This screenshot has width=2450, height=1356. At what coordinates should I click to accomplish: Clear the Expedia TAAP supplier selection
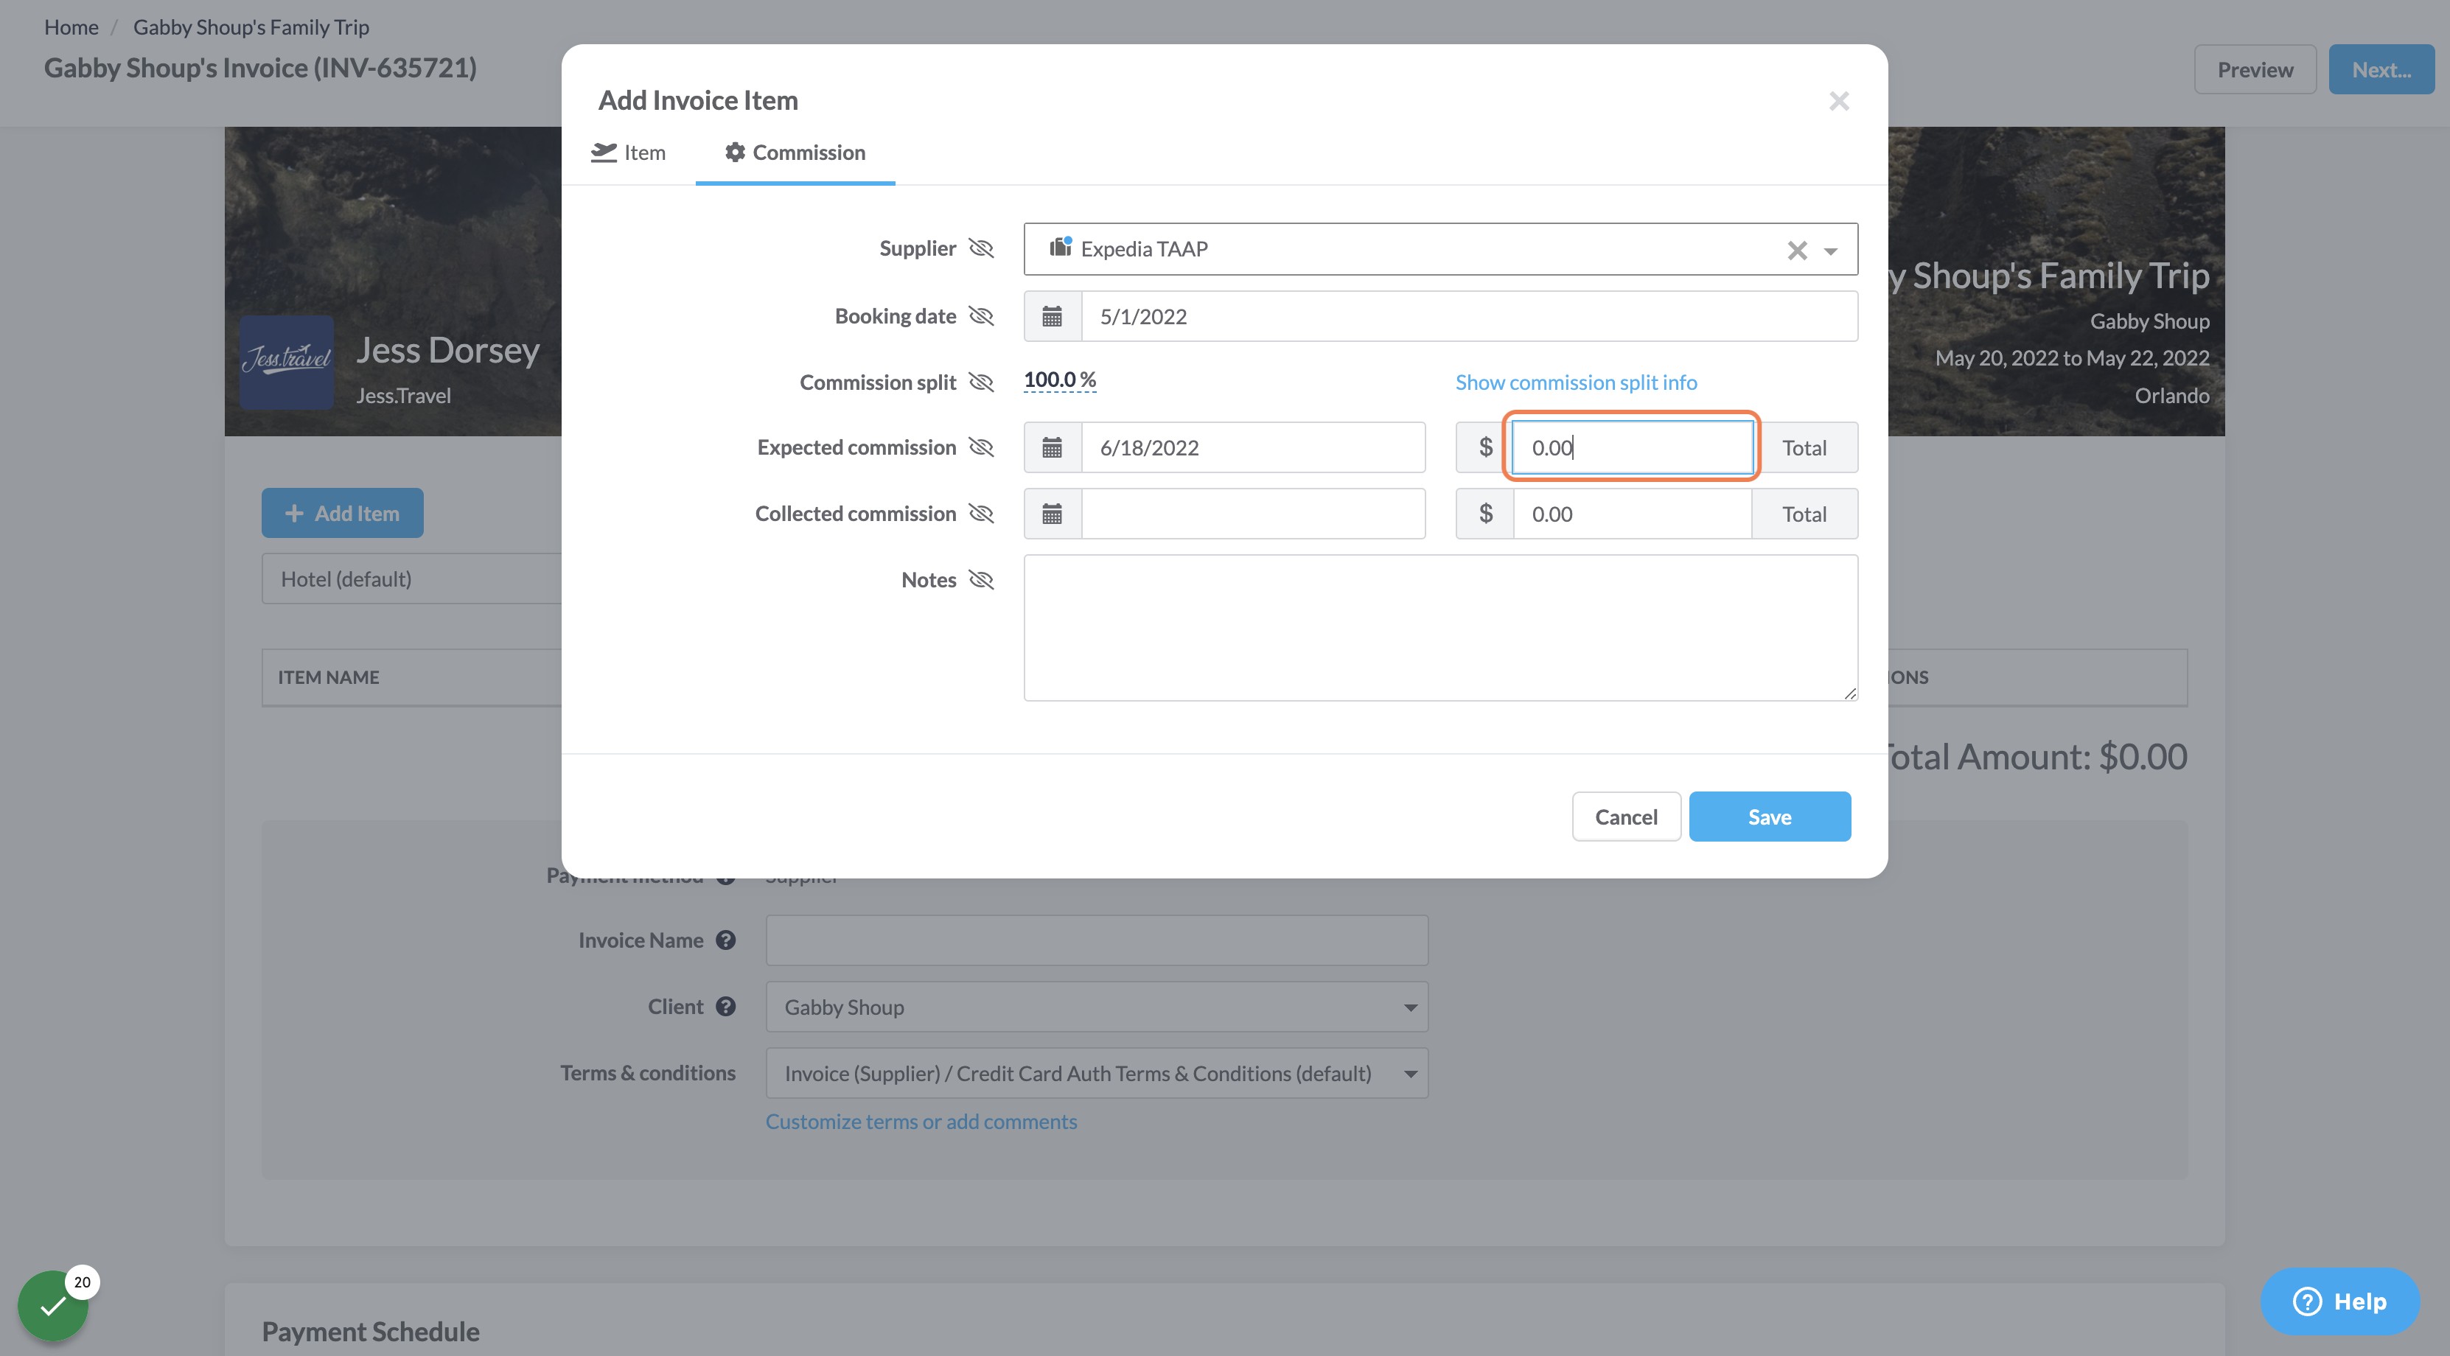tap(1797, 250)
